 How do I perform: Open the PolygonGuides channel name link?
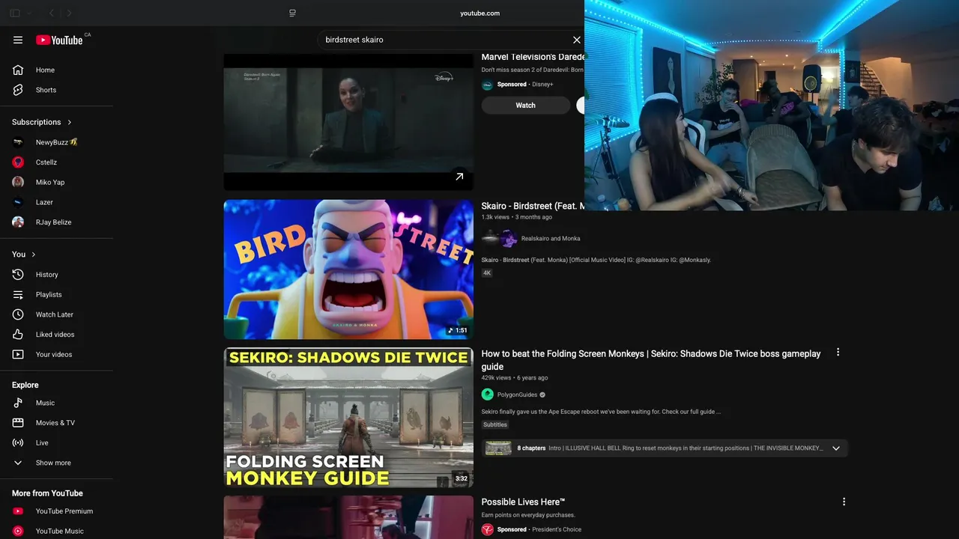[x=517, y=395]
